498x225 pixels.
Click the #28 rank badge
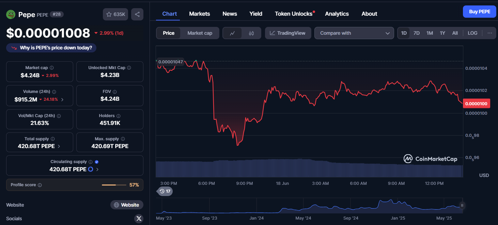tap(57, 14)
